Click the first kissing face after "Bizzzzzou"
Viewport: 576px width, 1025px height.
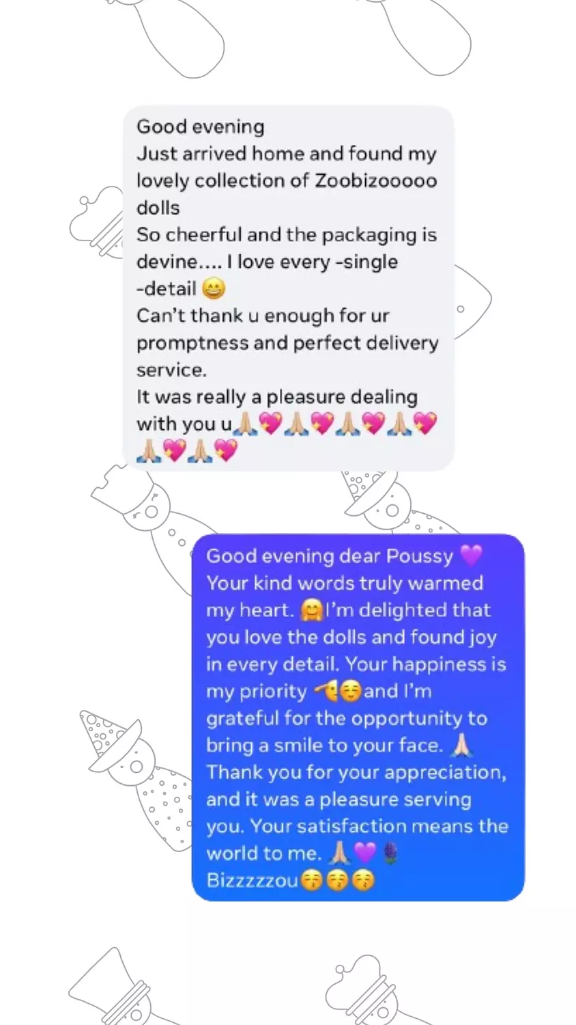[x=311, y=881]
